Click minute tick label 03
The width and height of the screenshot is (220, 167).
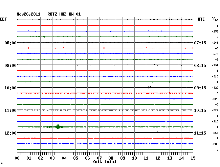pyautogui.click(x=52, y=158)
